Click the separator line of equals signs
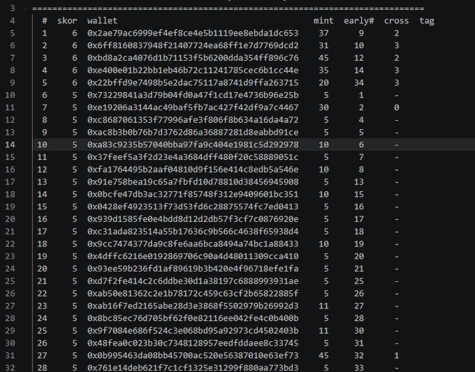This screenshot has height=372, width=475. tap(228, 8)
